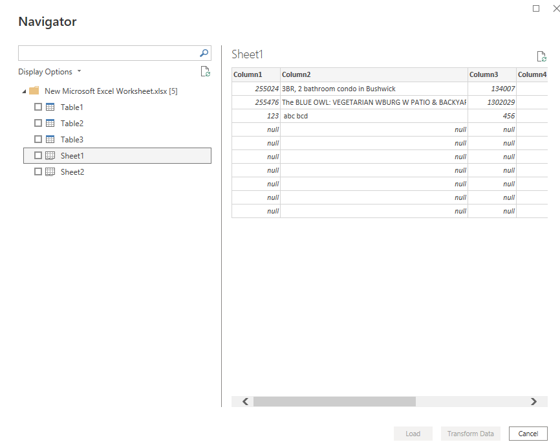Viewport: 560px width, 442px height.
Task: Click the refresh icon beside Display Options
Action: (206, 71)
